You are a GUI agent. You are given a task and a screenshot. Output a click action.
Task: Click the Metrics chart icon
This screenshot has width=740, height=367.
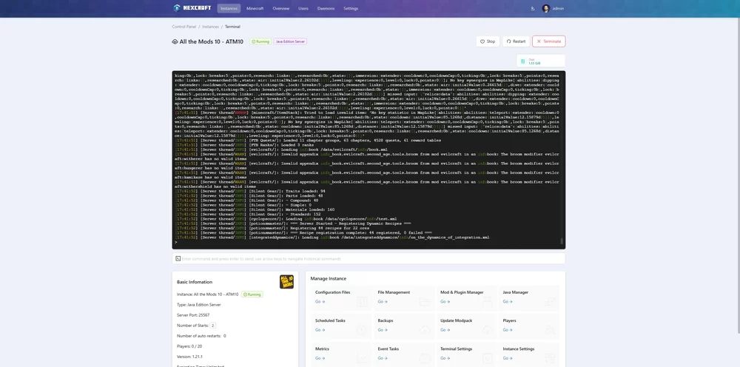(x=362, y=358)
